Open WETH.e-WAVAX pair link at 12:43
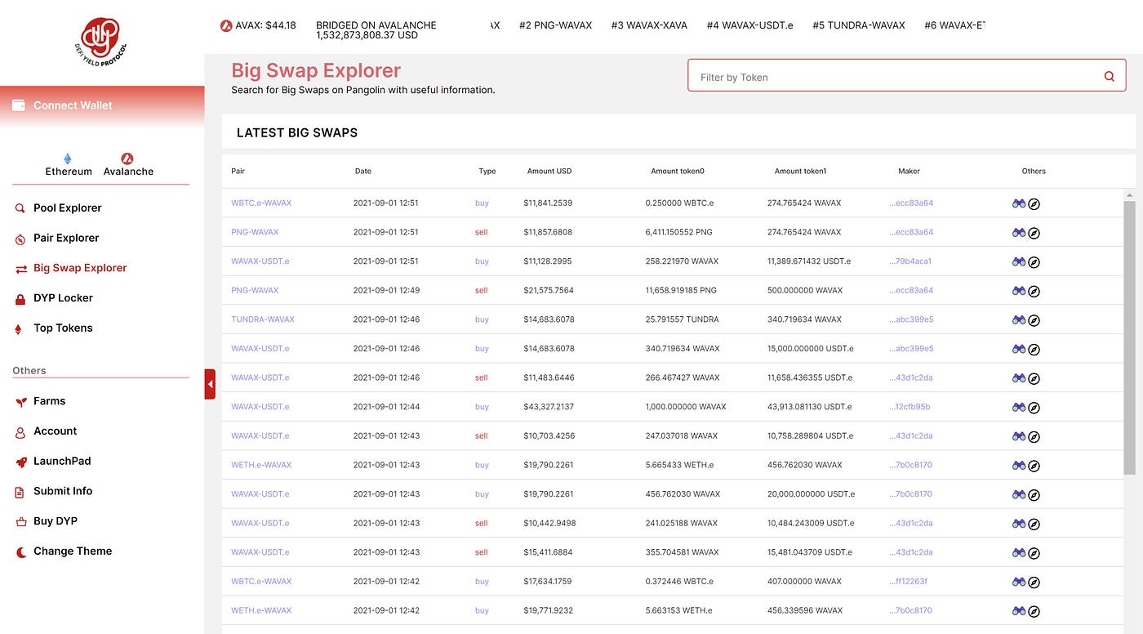Screen dimensions: 1143x634 [261, 465]
